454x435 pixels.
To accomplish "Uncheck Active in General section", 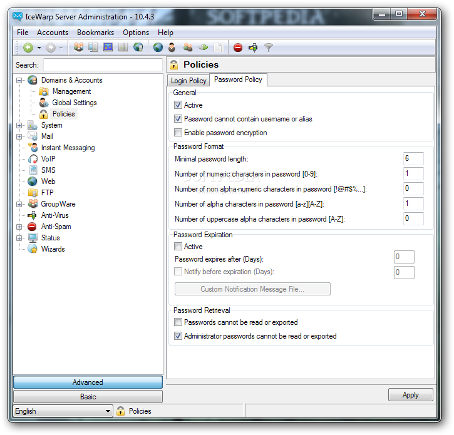I will pyautogui.click(x=178, y=105).
